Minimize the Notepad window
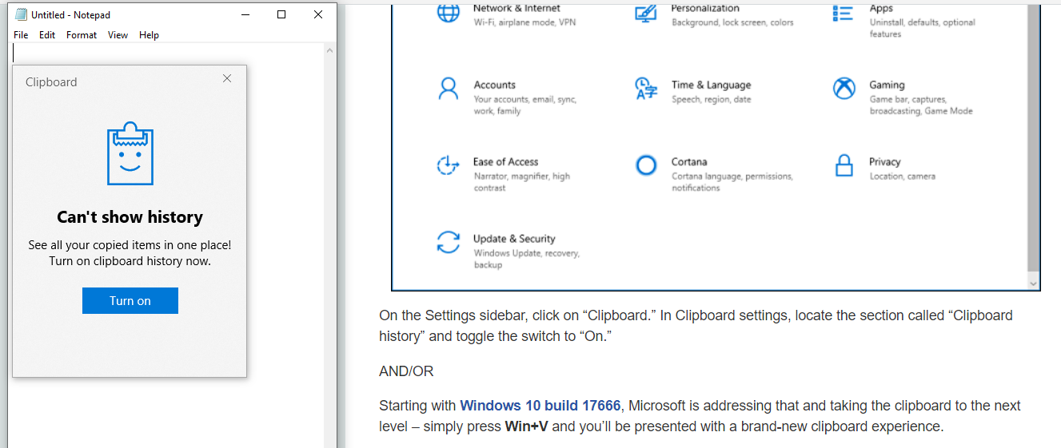Image resolution: width=1061 pixels, height=448 pixels. [x=245, y=14]
